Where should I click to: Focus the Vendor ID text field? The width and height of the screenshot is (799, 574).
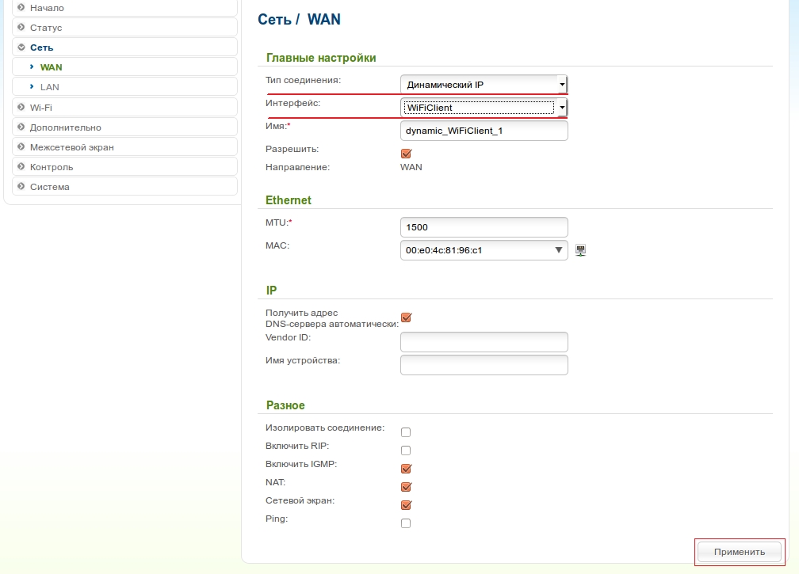tap(484, 342)
